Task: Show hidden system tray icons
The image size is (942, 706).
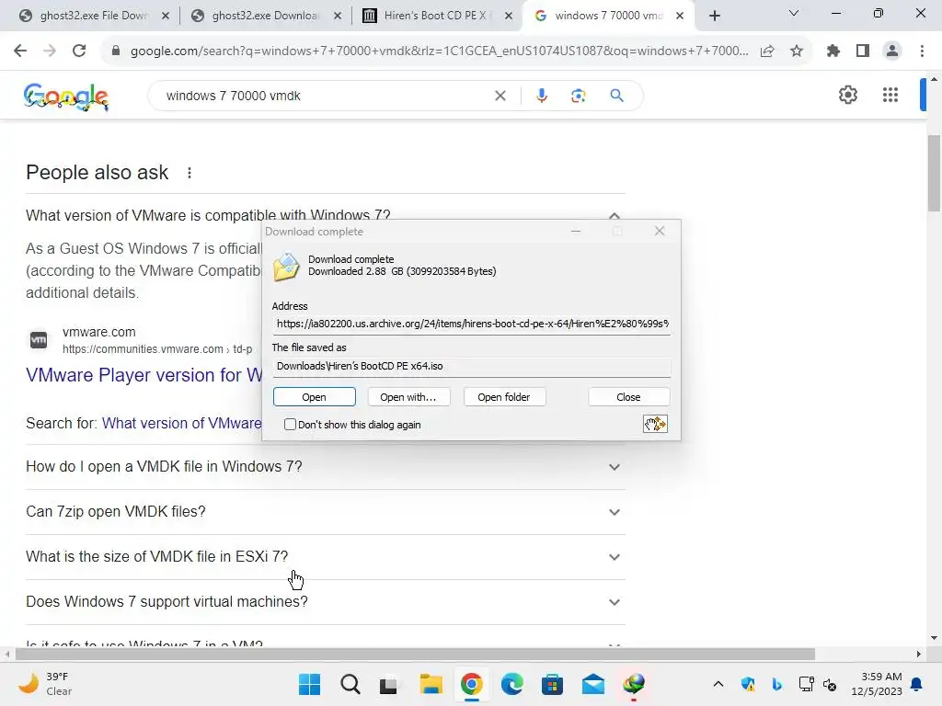Action: click(x=718, y=684)
